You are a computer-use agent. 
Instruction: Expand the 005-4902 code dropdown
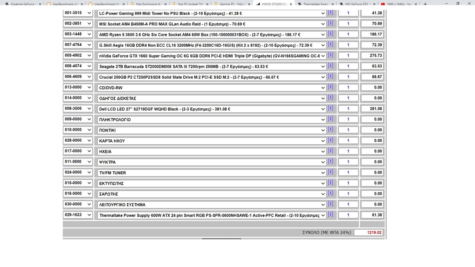(x=78, y=55)
